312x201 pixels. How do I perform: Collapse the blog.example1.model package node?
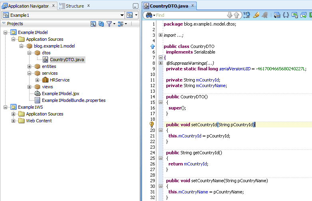pos(21,46)
